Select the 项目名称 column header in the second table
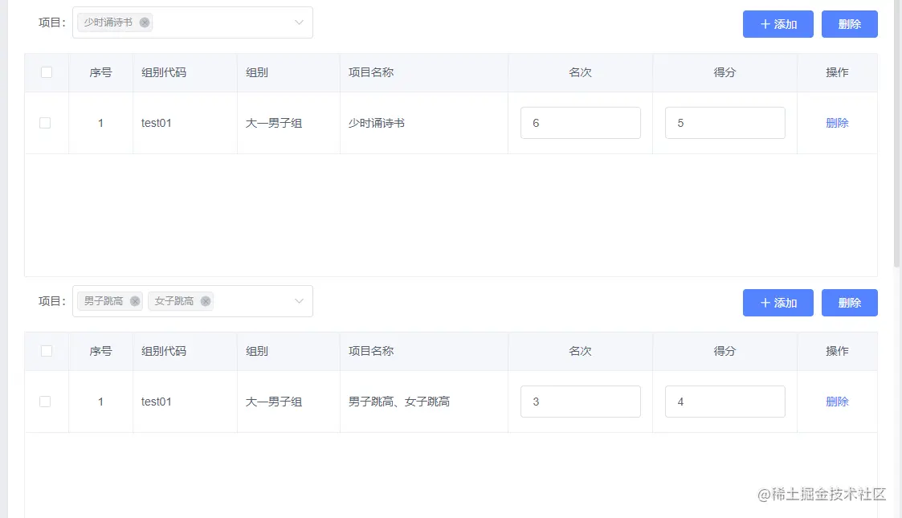The image size is (902, 518). [x=371, y=351]
